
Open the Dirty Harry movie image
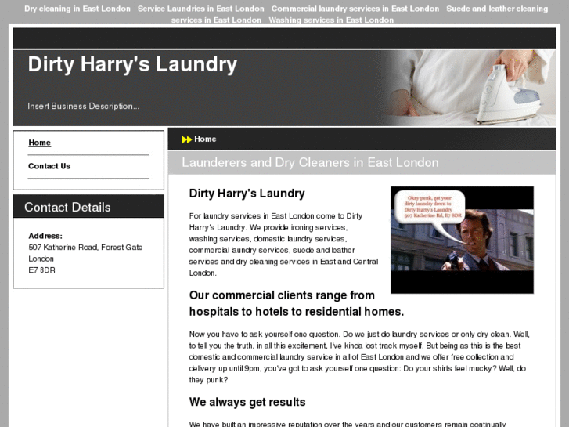[x=462, y=240]
